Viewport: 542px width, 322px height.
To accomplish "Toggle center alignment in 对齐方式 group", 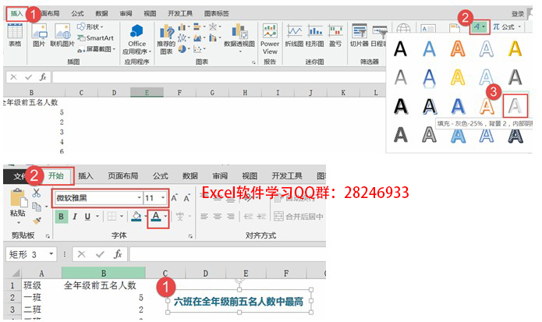I will (218, 216).
